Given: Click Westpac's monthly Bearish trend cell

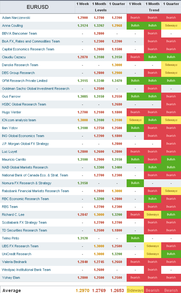Looking at the screenshot, I should (x=152, y=270).
